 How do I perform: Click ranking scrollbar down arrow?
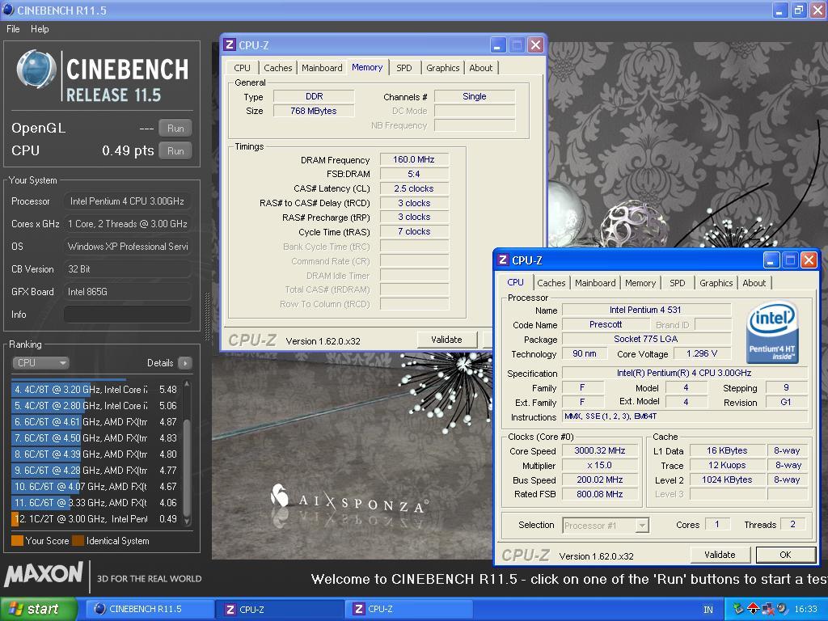click(x=187, y=522)
